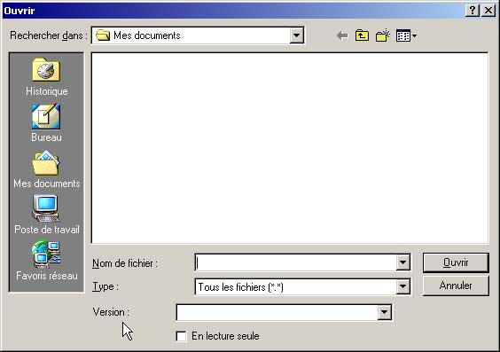Click the Mes documents folder combo box

(198, 35)
